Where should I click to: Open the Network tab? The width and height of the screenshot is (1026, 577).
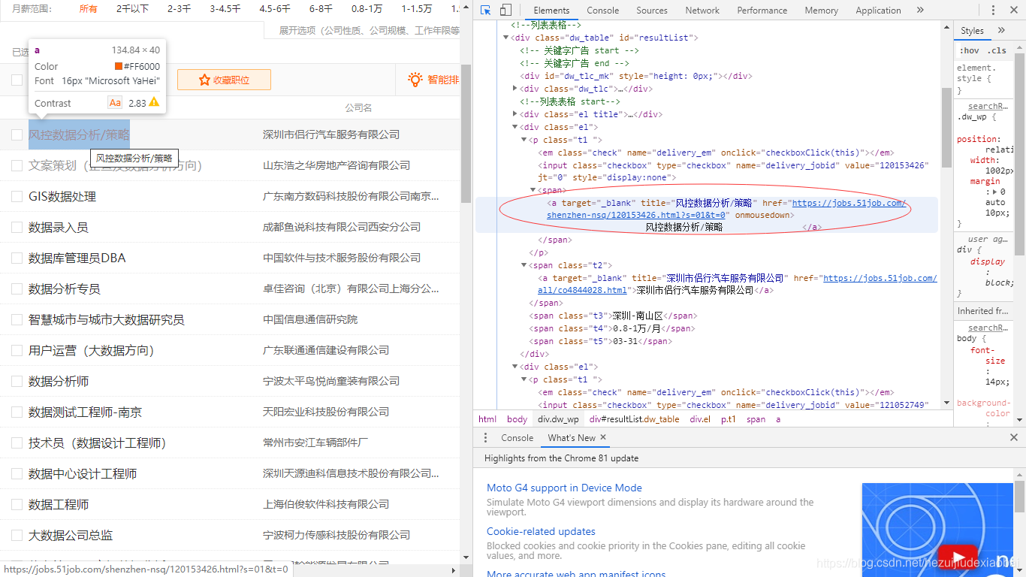tap(702, 11)
